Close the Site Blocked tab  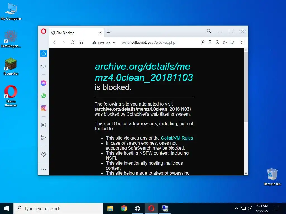click(100, 33)
